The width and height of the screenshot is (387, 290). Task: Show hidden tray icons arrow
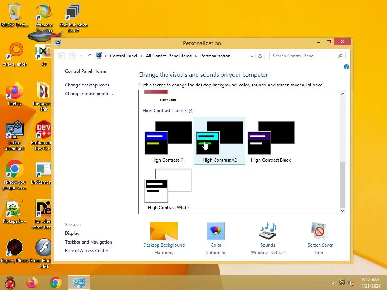coord(333,283)
